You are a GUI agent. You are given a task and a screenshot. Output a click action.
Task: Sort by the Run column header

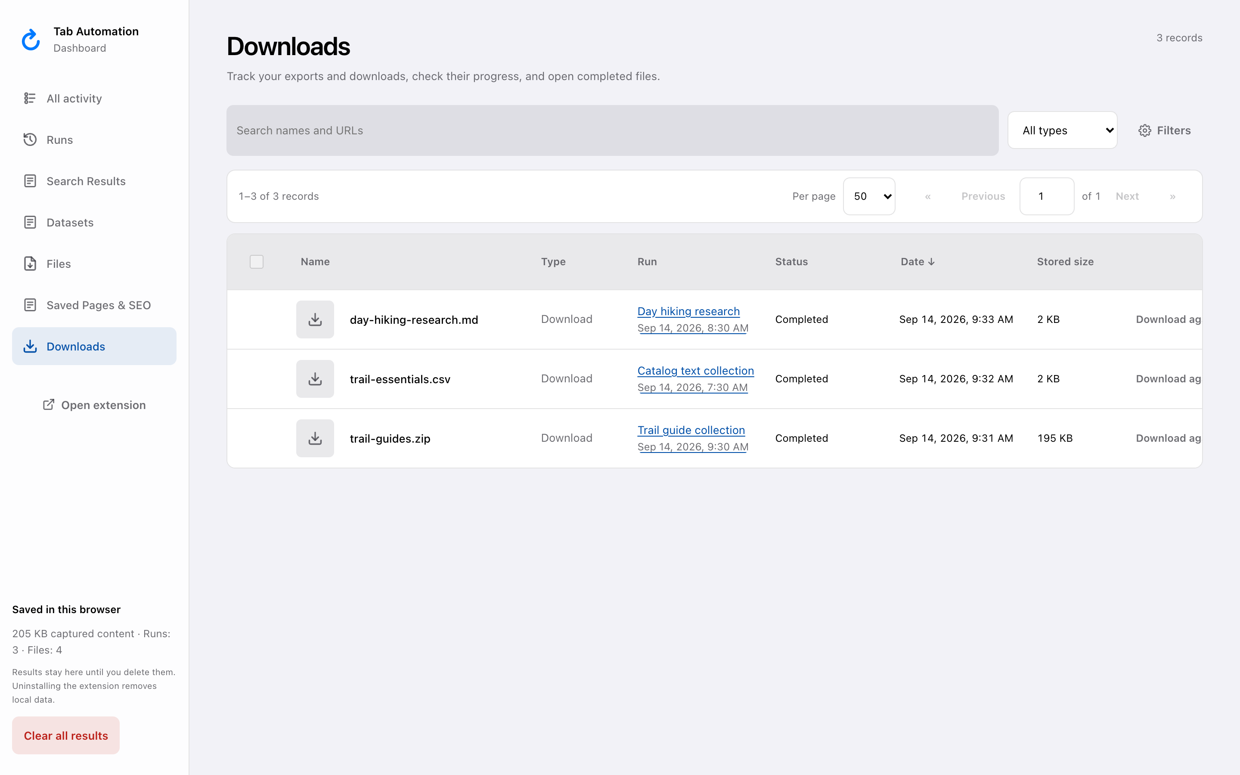(x=647, y=261)
